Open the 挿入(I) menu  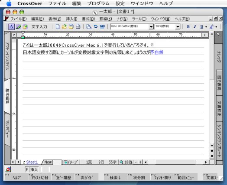(71, 19)
